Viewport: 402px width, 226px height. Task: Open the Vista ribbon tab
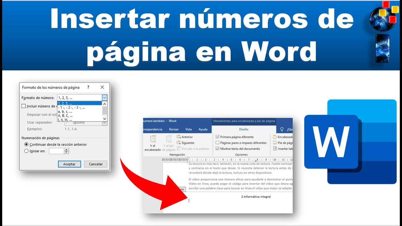(x=188, y=129)
